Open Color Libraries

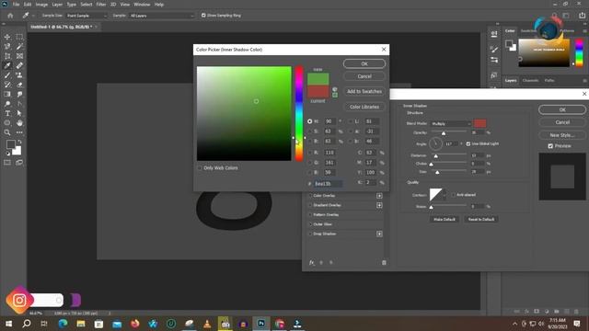(x=364, y=107)
